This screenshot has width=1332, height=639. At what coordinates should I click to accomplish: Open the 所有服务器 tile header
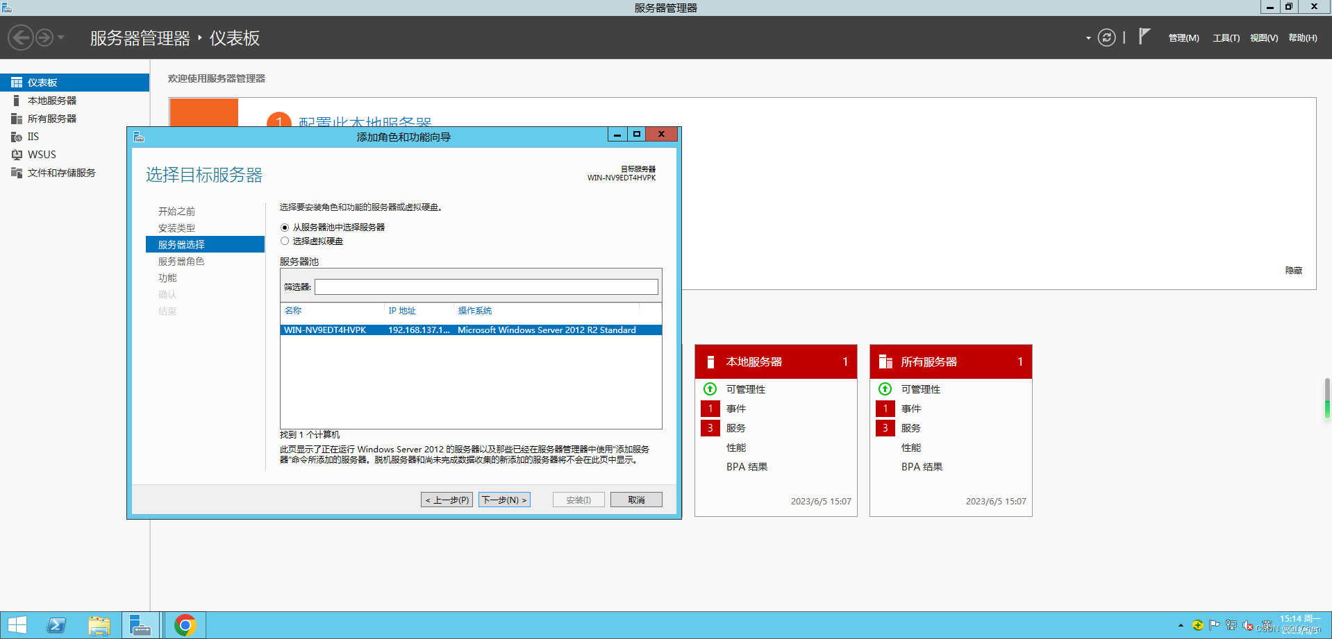[x=951, y=361]
